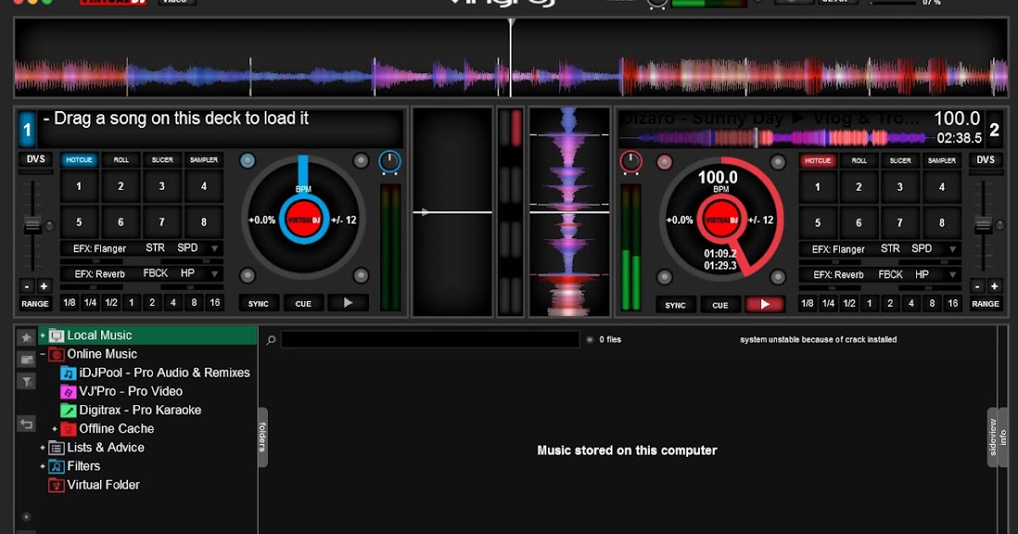Trigger hotcue pad 8 on deck 2

point(942,223)
